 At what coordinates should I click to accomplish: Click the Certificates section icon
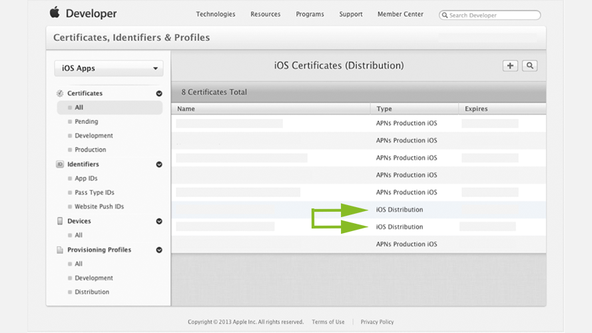coord(60,93)
